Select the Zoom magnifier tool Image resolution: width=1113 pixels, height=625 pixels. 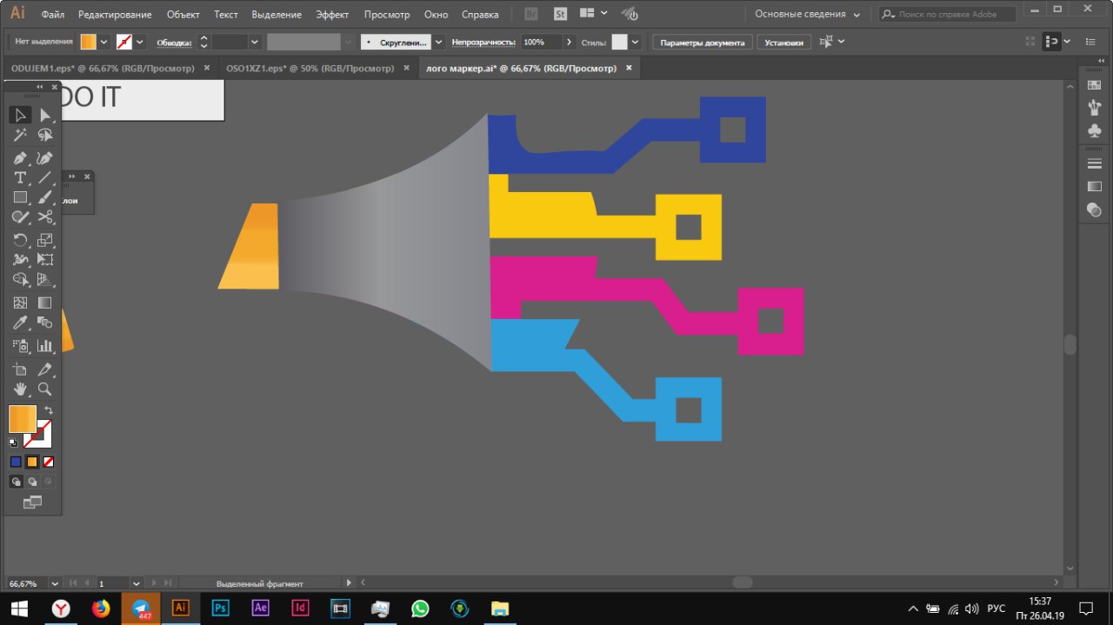click(x=45, y=389)
